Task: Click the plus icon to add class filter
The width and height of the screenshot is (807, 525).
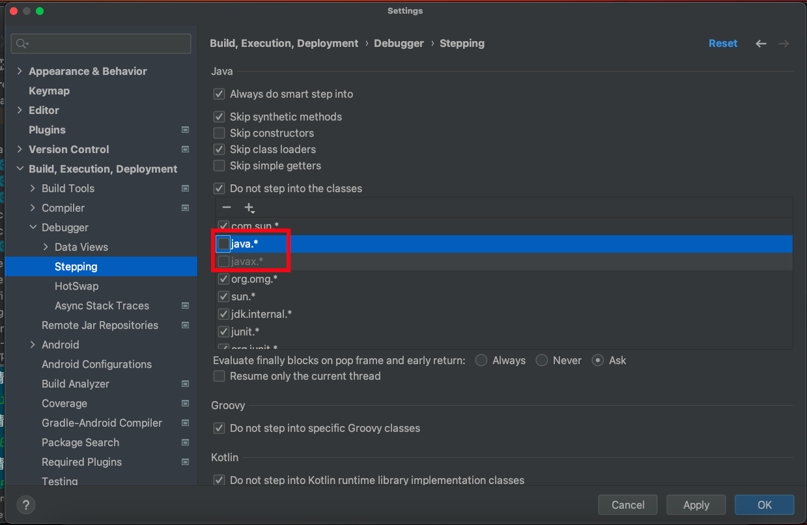Action: 249,208
